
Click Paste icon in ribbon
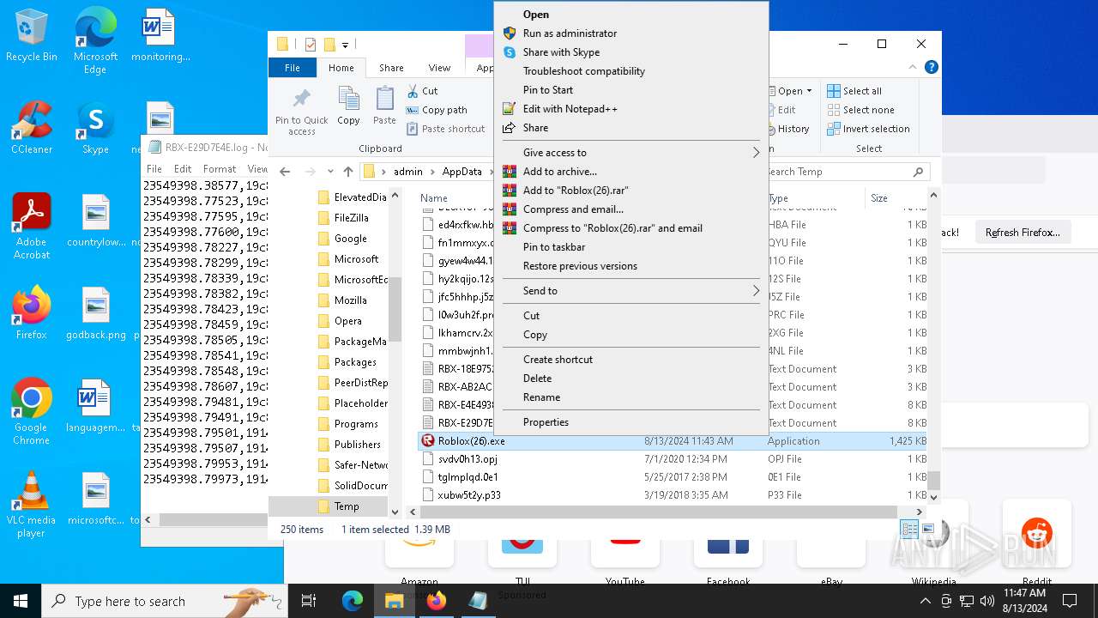tap(384, 106)
